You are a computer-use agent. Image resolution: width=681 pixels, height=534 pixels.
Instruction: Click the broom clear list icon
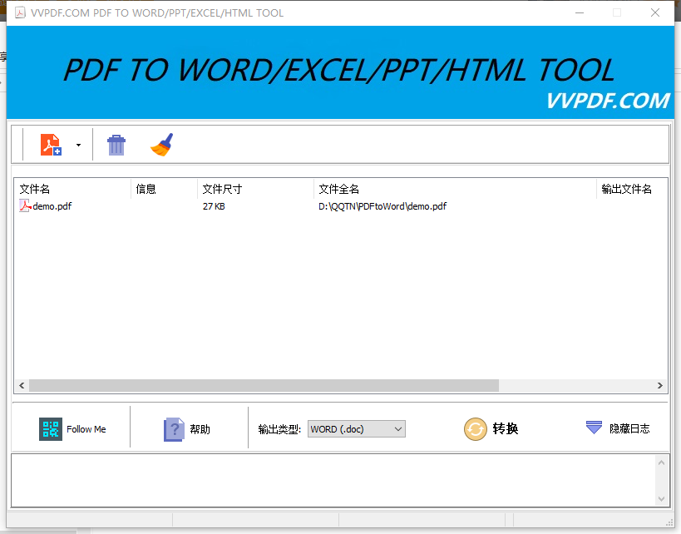(162, 145)
